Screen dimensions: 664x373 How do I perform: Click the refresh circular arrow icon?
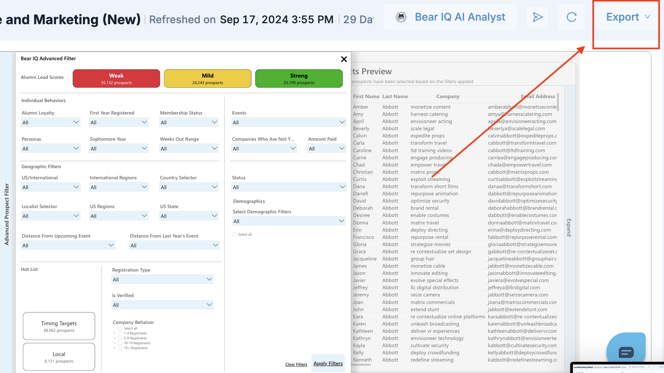[571, 17]
